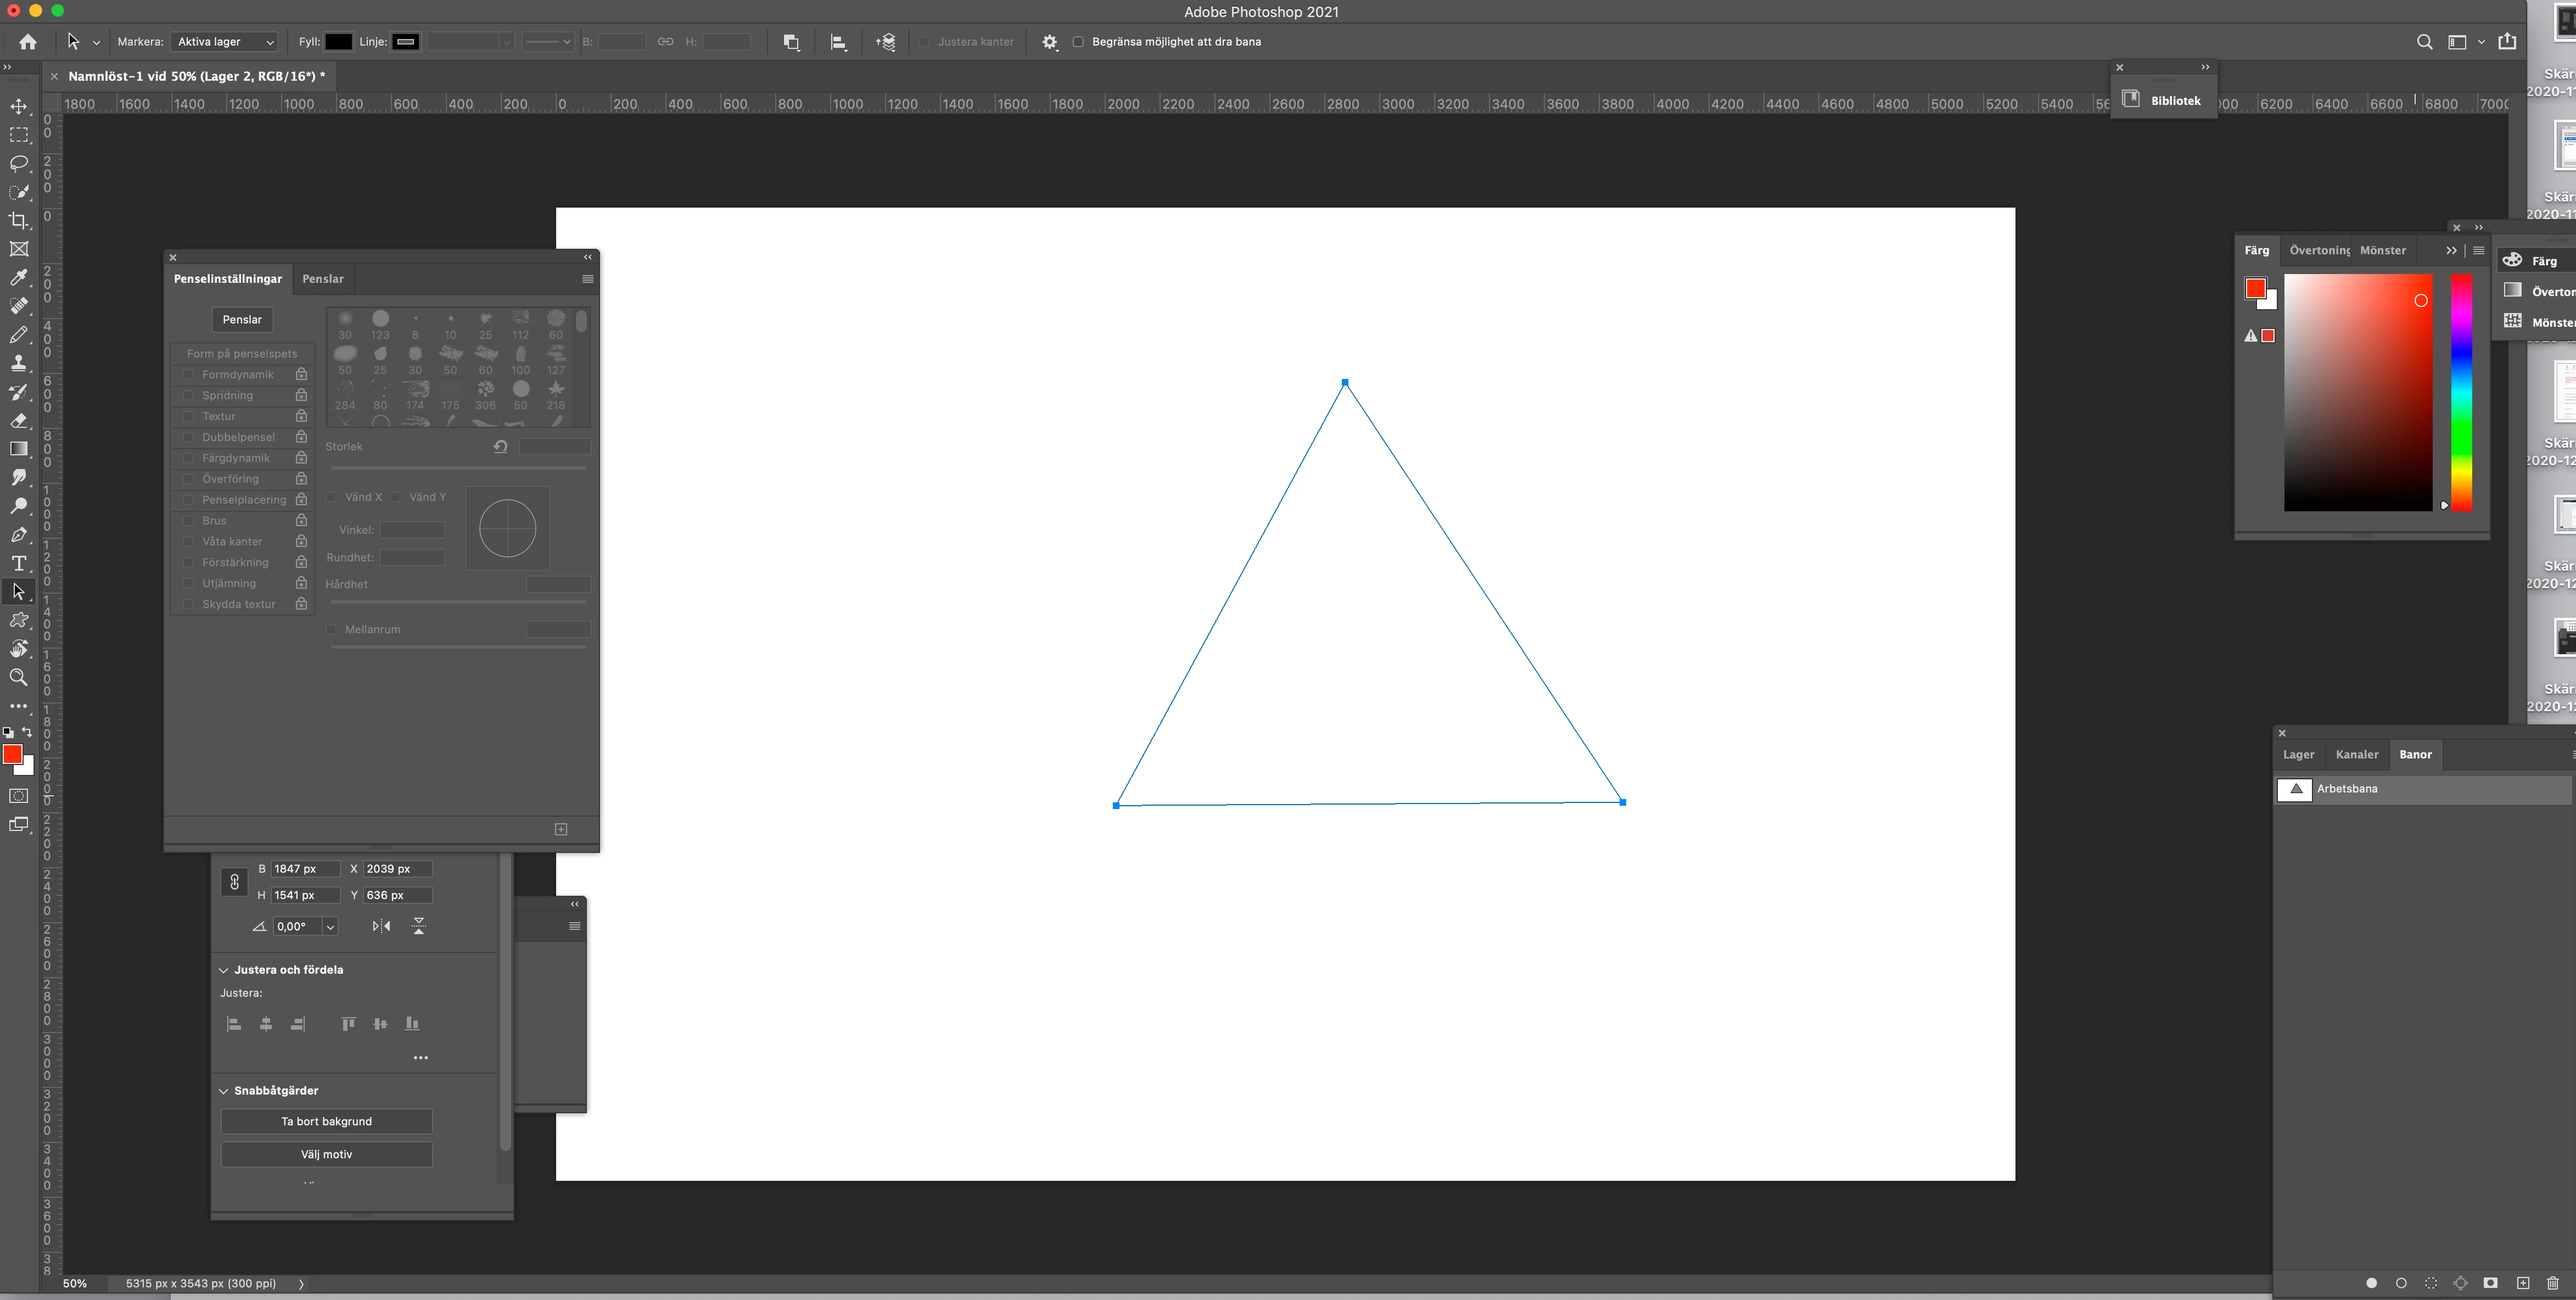Open the Aktiva lager dropdown
The width and height of the screenshot is (2576, 1300).
click(x=224, y=42)
